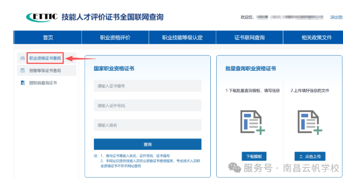Click the upload file document icon
Viewport: 343px width, 179px height.
tap(310, 122)
